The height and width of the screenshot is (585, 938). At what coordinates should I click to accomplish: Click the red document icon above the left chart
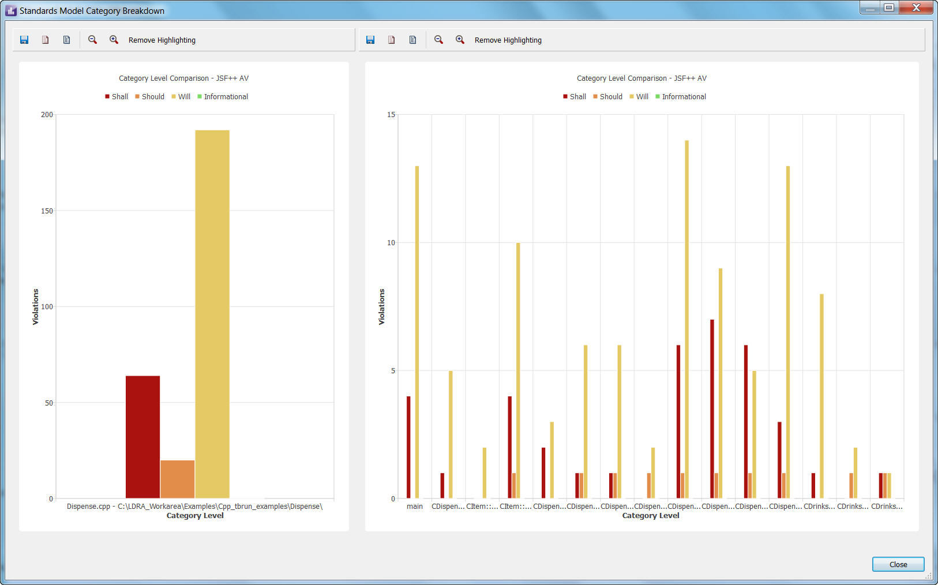tap(45, 40)
